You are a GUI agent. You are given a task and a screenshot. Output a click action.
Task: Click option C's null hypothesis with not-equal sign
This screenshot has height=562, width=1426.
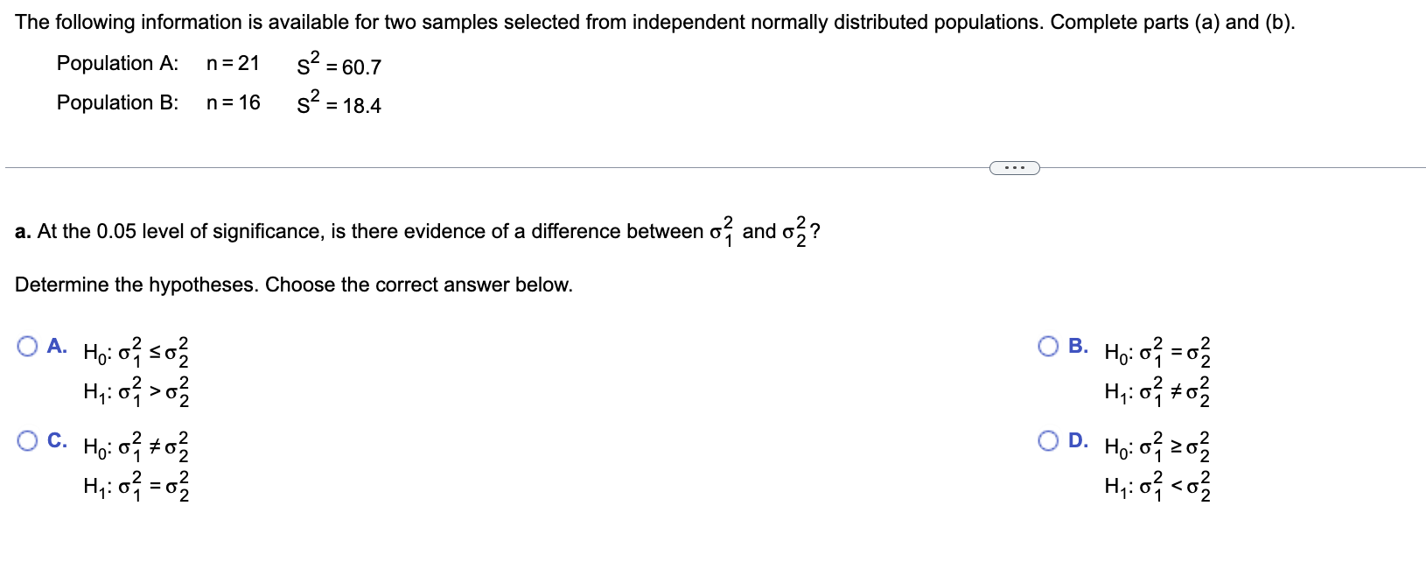[x=136, y=446]
